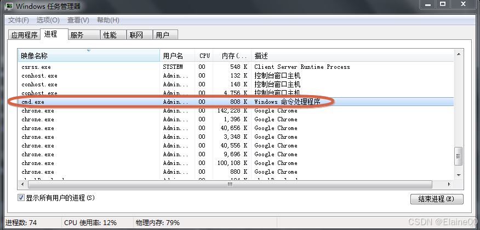Click the Task Manager title bar icon
The height and width of the screenshot is (230, 480).
(8, 5)
